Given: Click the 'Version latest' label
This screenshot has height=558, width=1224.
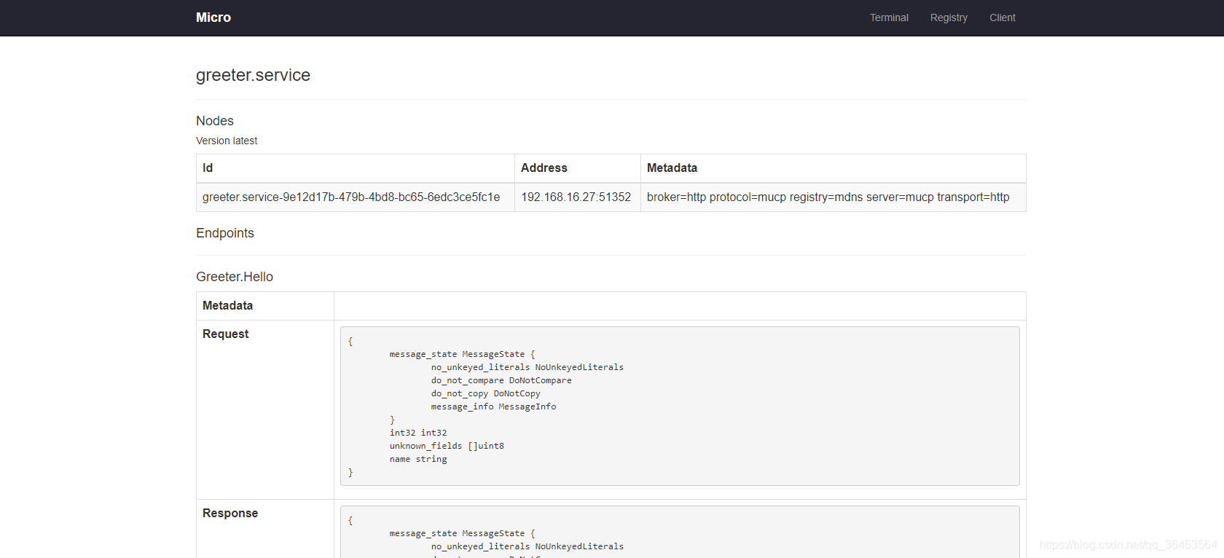Looking at the screenshot, I should 227,141.
